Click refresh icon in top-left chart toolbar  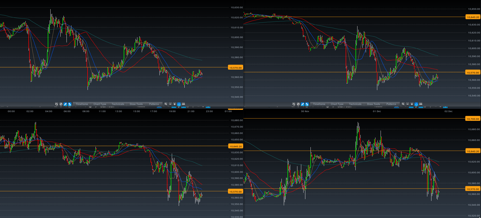(x=56, y=104)
